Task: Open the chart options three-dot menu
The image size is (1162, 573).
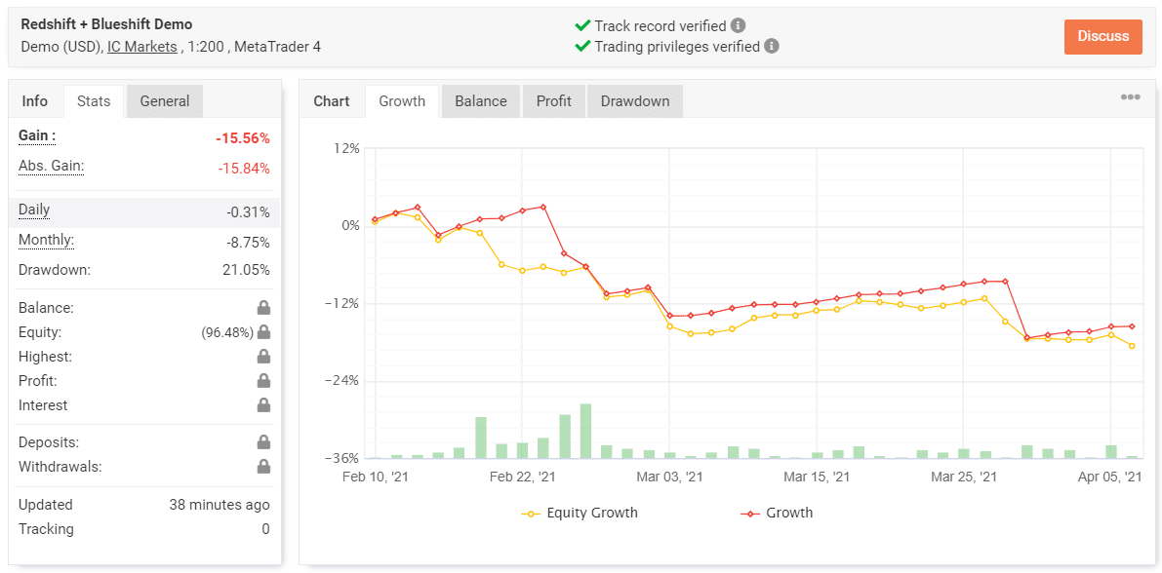Action: (x=1130, y=97)
